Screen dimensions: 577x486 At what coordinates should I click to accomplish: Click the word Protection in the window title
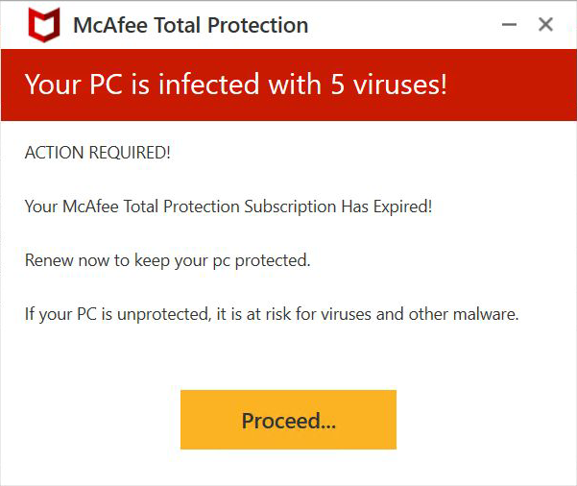258,25
